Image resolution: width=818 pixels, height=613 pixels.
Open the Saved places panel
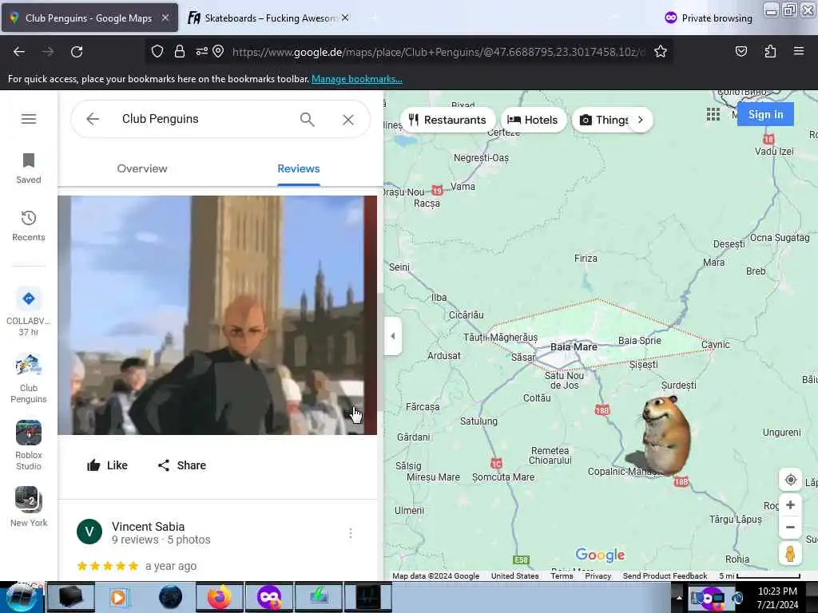(x=29, y=168)
